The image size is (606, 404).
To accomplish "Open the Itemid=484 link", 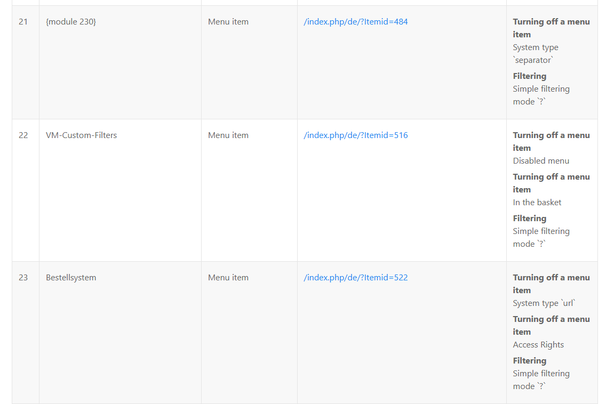I will tap(355, 22).
